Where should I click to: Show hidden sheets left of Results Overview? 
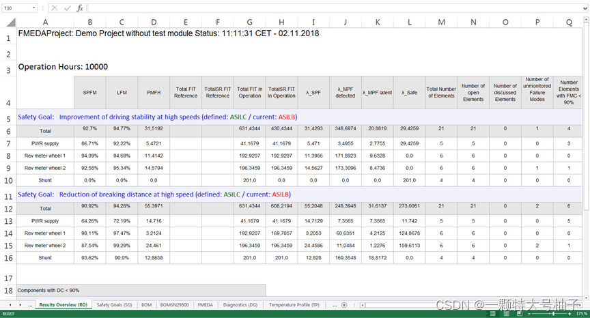30,305
